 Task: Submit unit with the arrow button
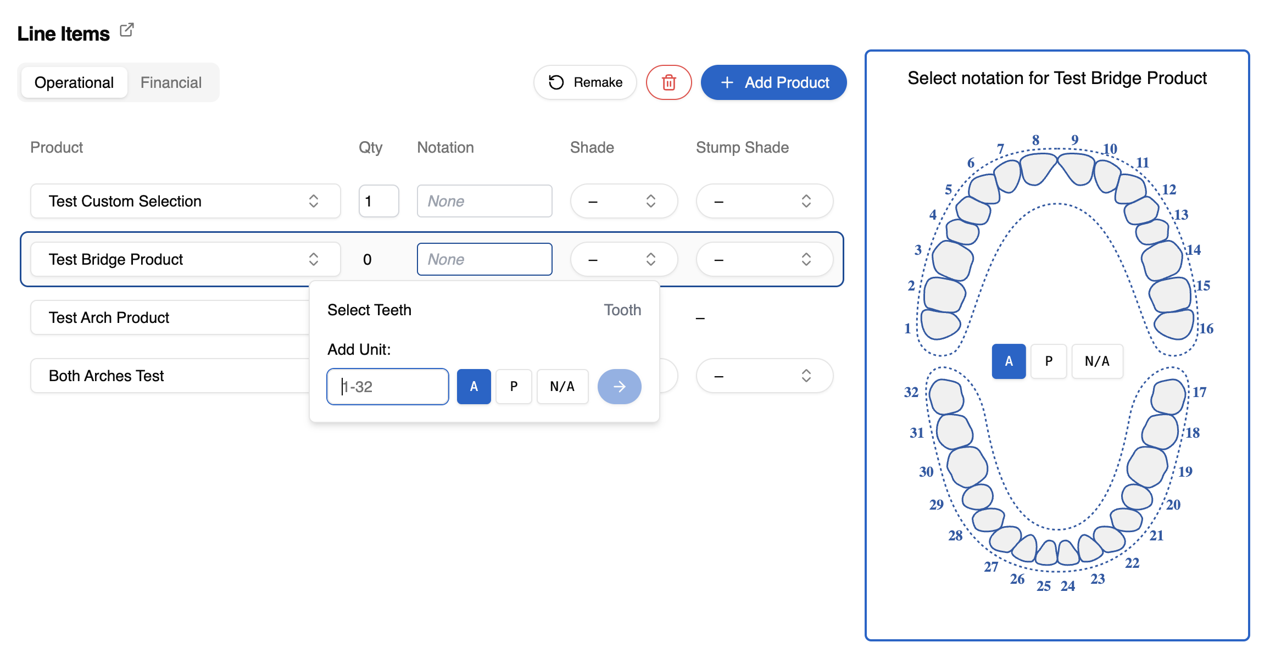pos(619,387)
